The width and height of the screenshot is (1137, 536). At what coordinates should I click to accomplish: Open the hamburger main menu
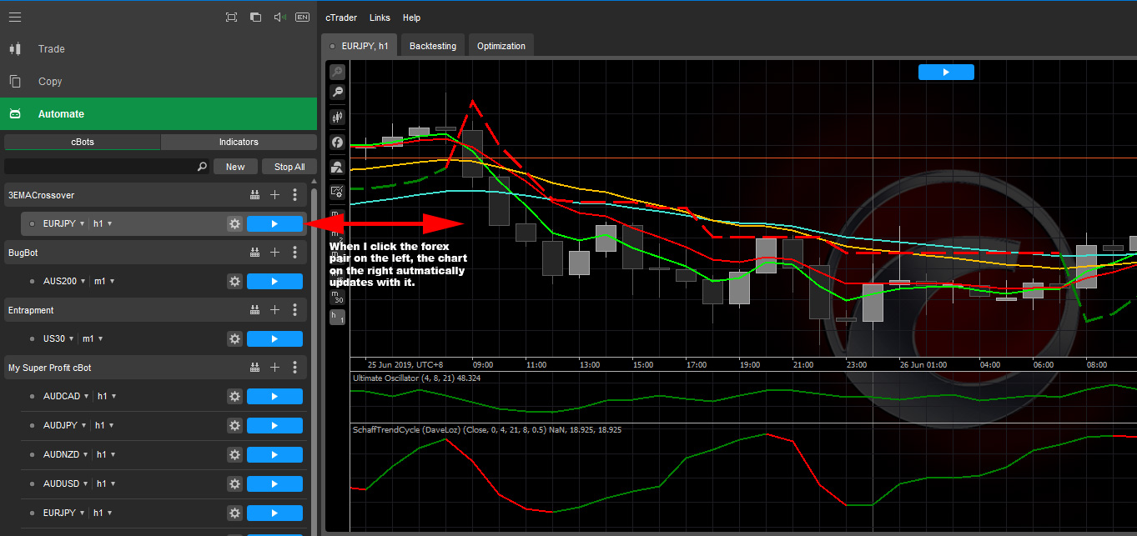click(x=15, y=17)
